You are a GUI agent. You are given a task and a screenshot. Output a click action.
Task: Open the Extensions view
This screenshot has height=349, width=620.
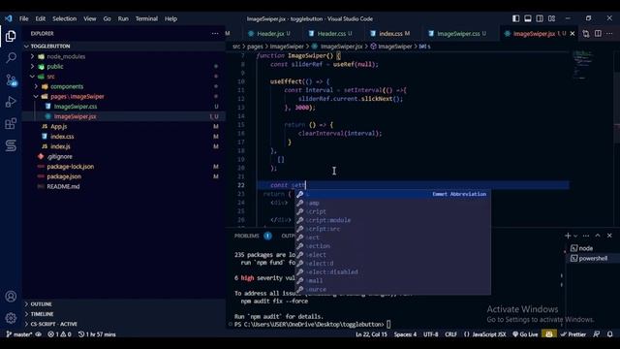[x=11, y=124]
